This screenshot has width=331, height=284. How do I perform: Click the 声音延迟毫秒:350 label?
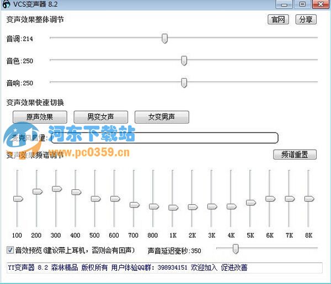click(x=174, y=251)
